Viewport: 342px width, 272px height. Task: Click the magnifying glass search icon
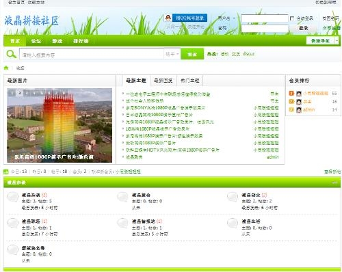coord(11,54)
